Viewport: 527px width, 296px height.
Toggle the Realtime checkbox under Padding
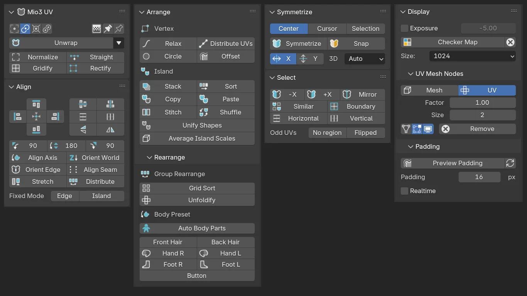[404, 191]
